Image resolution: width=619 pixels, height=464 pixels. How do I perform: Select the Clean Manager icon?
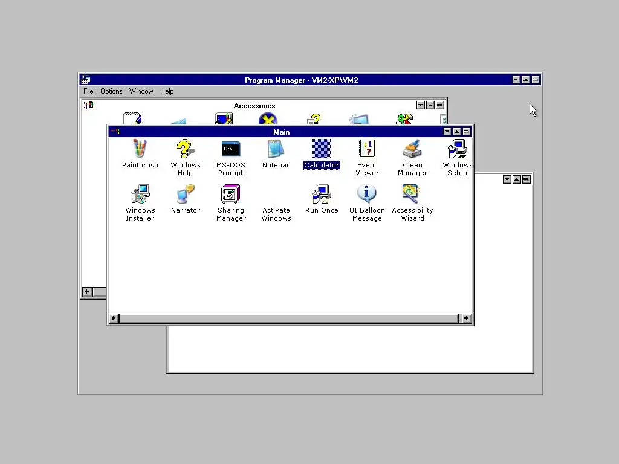[x=412, y=149]
